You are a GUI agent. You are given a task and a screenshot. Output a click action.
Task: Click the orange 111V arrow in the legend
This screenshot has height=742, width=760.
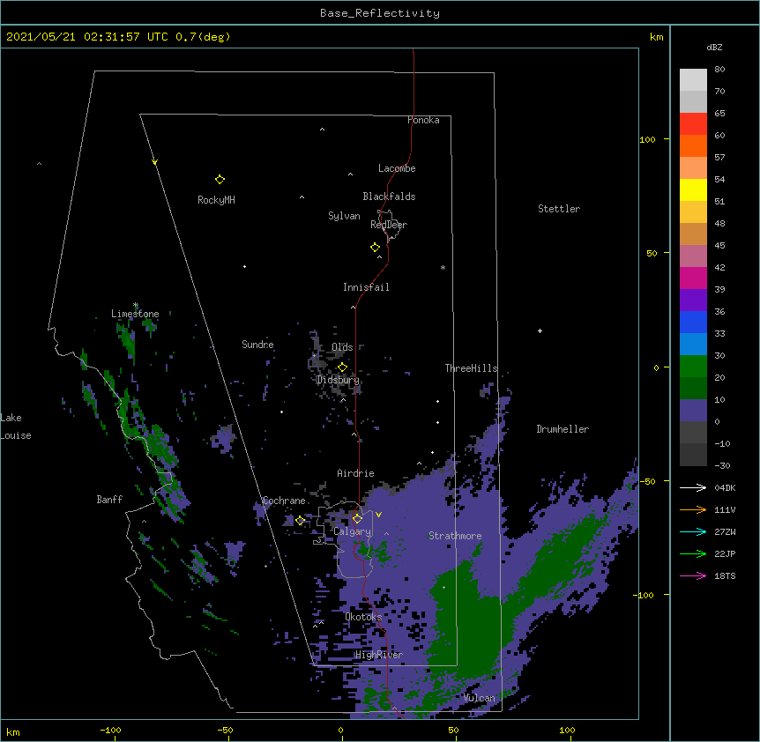[693, 509]
